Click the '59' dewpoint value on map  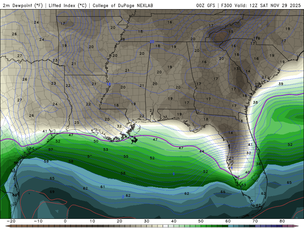pos(46,161)
